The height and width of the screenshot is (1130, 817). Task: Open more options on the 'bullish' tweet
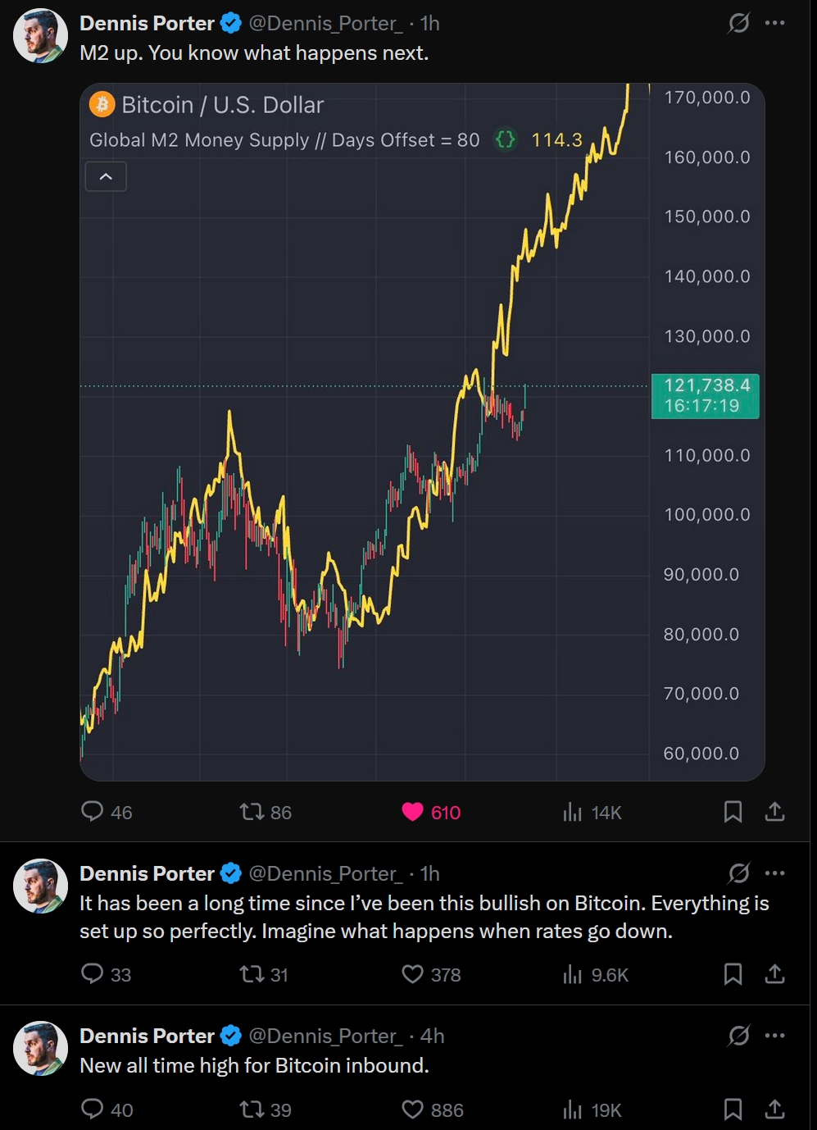point(774,873)
